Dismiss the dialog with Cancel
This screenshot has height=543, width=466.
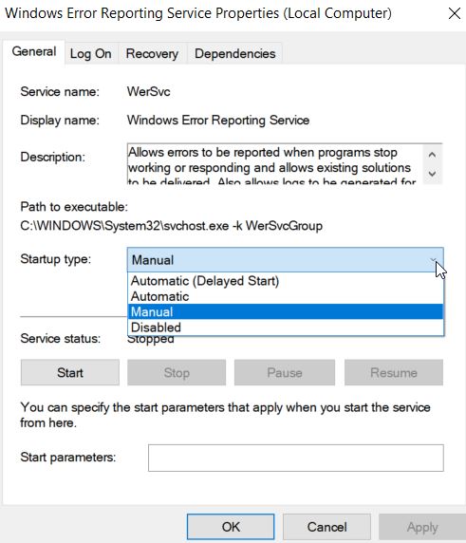pyautogui.click(x=326, y=527)
